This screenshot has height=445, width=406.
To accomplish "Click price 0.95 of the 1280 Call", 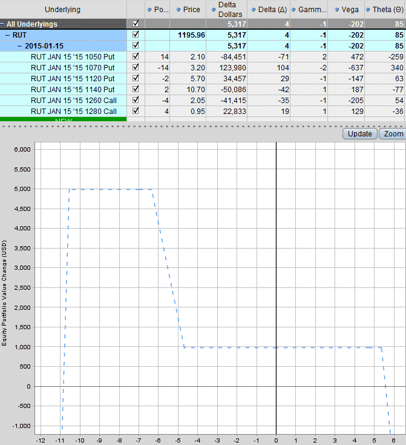I will [x=188, y=112].
